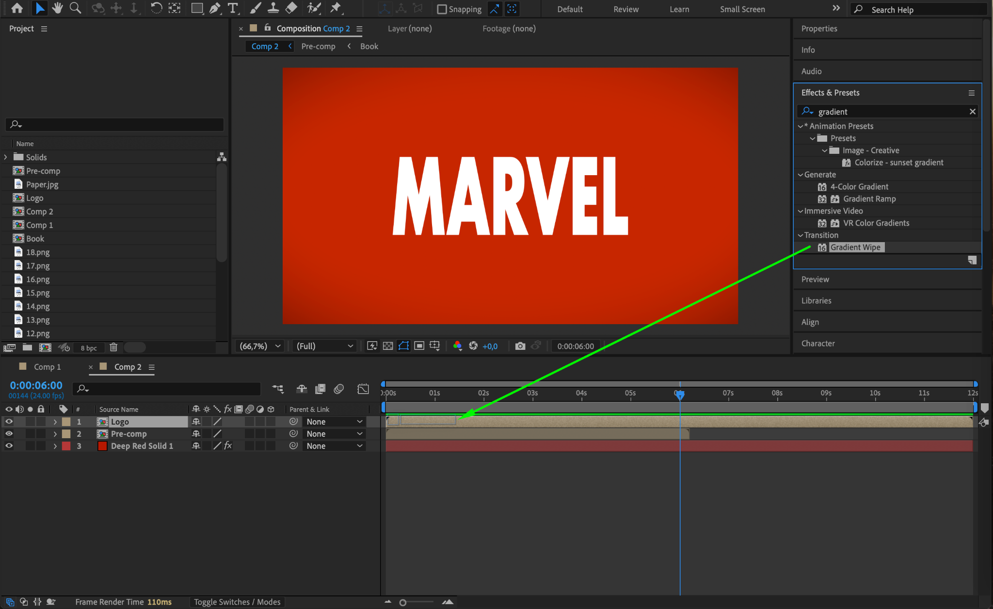Click Toggle Switches / Modes button
This screenshot has height=609, width=993.
click(x=237, y=602)
